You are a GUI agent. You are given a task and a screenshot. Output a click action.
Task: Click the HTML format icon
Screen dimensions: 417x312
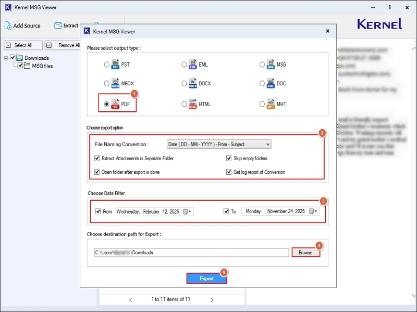[192, 104]
